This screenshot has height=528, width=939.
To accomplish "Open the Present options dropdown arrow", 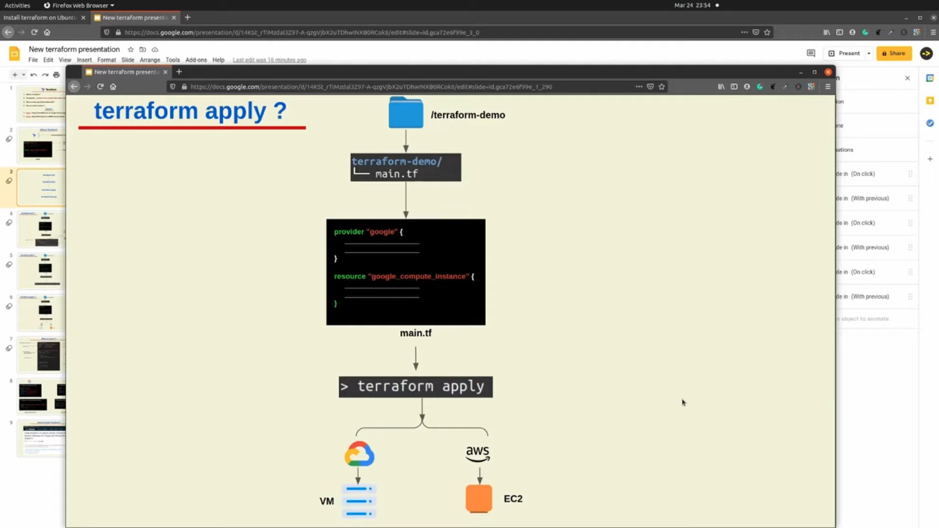I will pyautogui.click(x=869, y=53).
